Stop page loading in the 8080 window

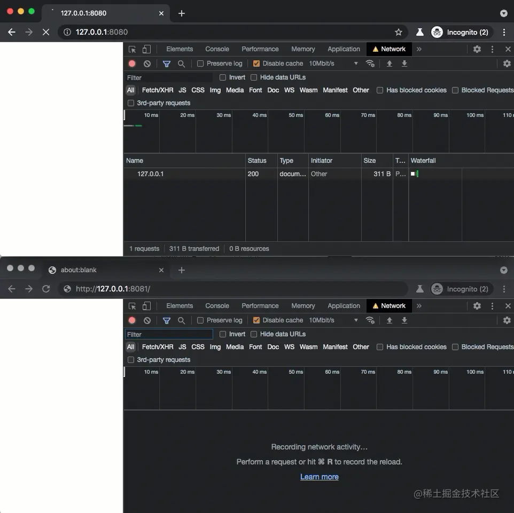[46, 32]
